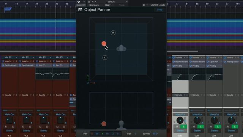This screenshot has width=243, height=137.
Task: Open Main Out selector on the Open AIR channel
Action: tap(214, 115)
